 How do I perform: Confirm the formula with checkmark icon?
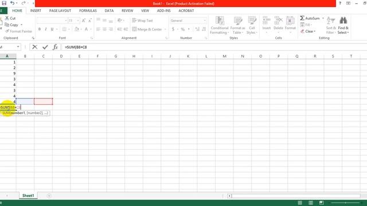[45, 47]
